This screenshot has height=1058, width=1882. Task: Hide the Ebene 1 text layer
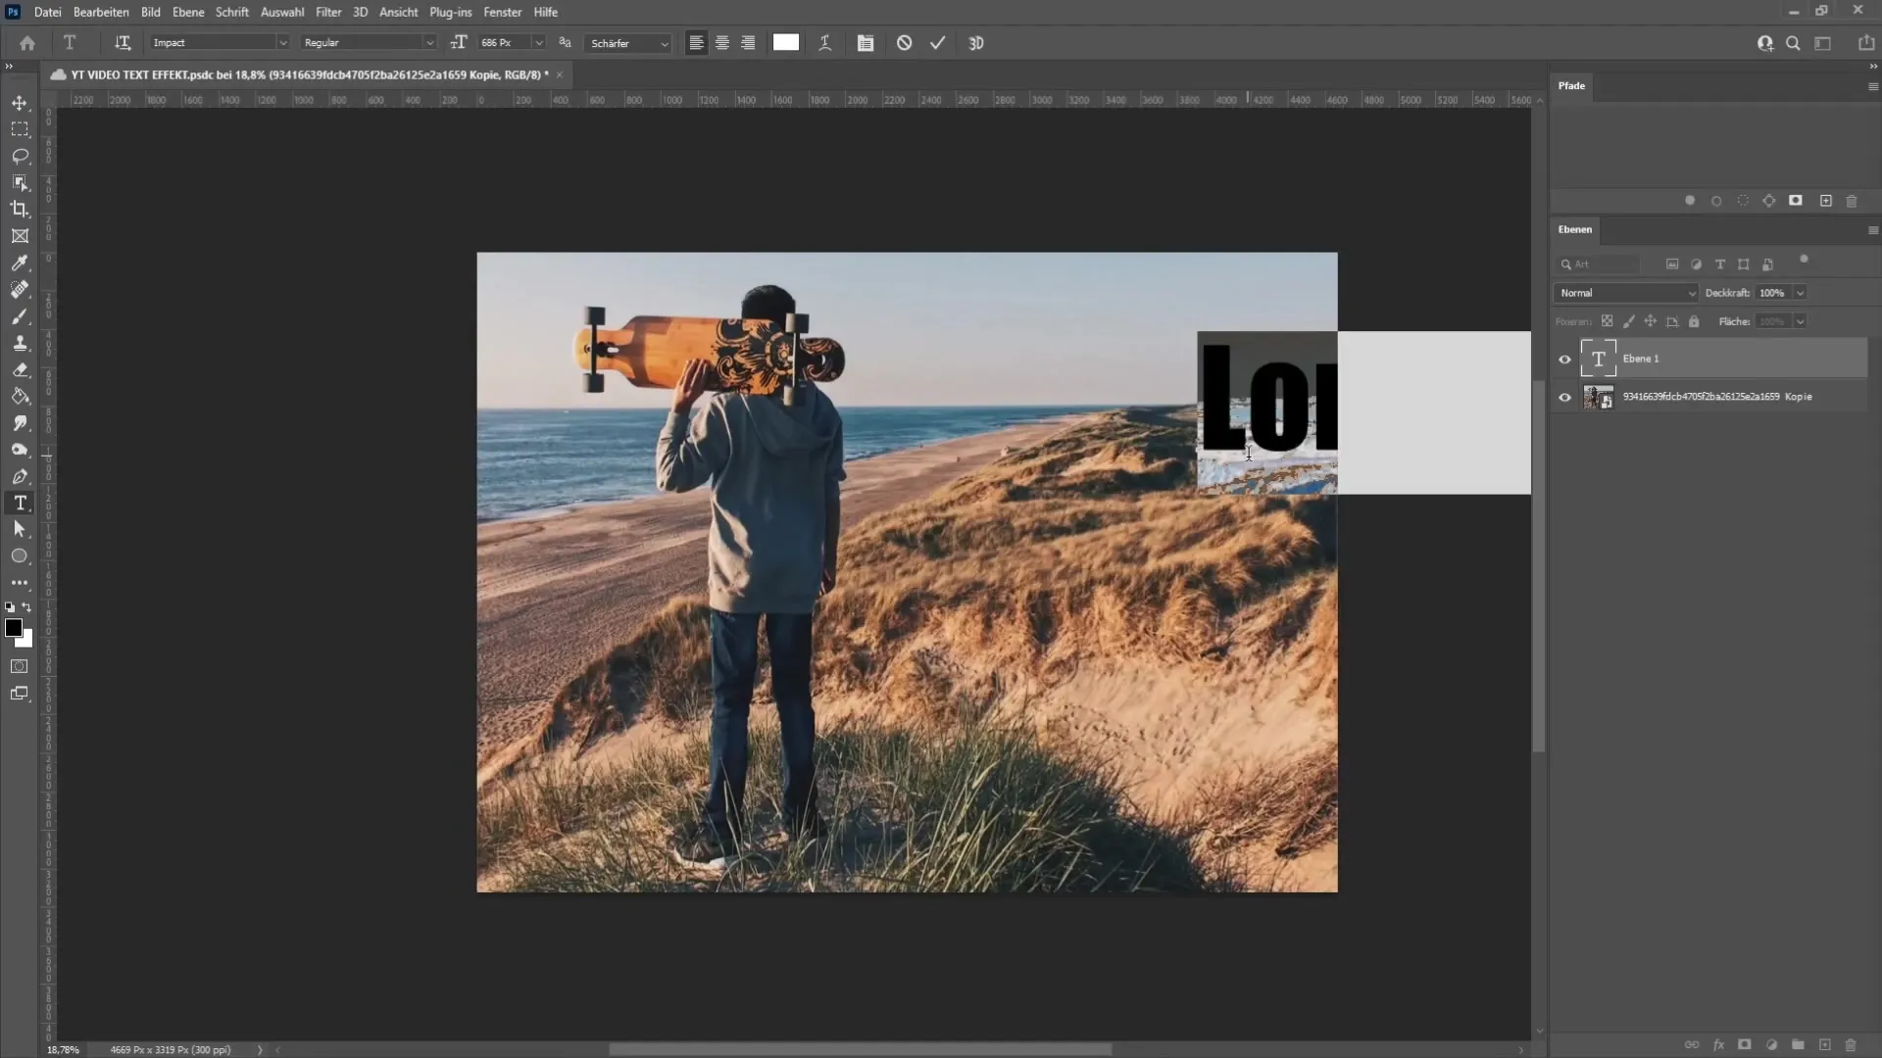(1565, 360)
